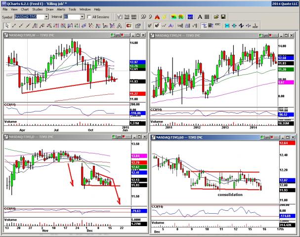Click the -174.69 CCI value label
Screen dimensions: 300x237
click(x=287, y=216)
